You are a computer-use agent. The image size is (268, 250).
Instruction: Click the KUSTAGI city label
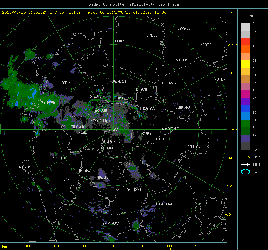pyautogui.click(x=149, y=109)
